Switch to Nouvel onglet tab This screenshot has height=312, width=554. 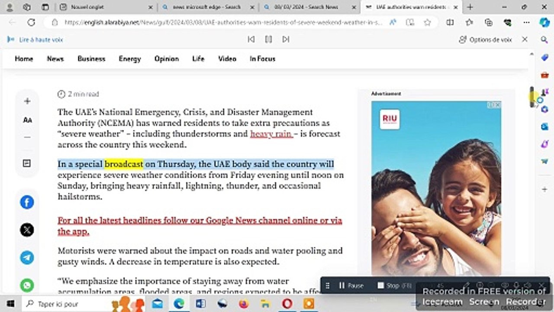106,7
